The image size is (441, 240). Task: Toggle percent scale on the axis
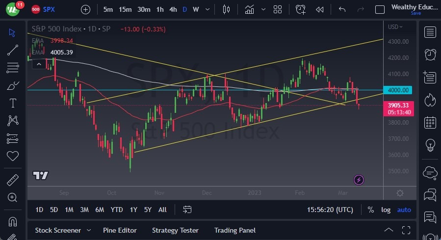tap(370, 210)
